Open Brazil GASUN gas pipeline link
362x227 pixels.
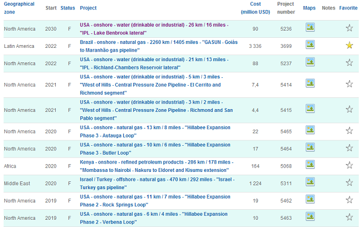159,46
